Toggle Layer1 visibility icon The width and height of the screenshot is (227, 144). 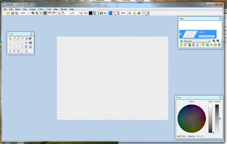tap(181, 34)
